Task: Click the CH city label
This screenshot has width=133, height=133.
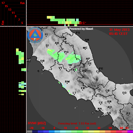Action: coord(98,71)
